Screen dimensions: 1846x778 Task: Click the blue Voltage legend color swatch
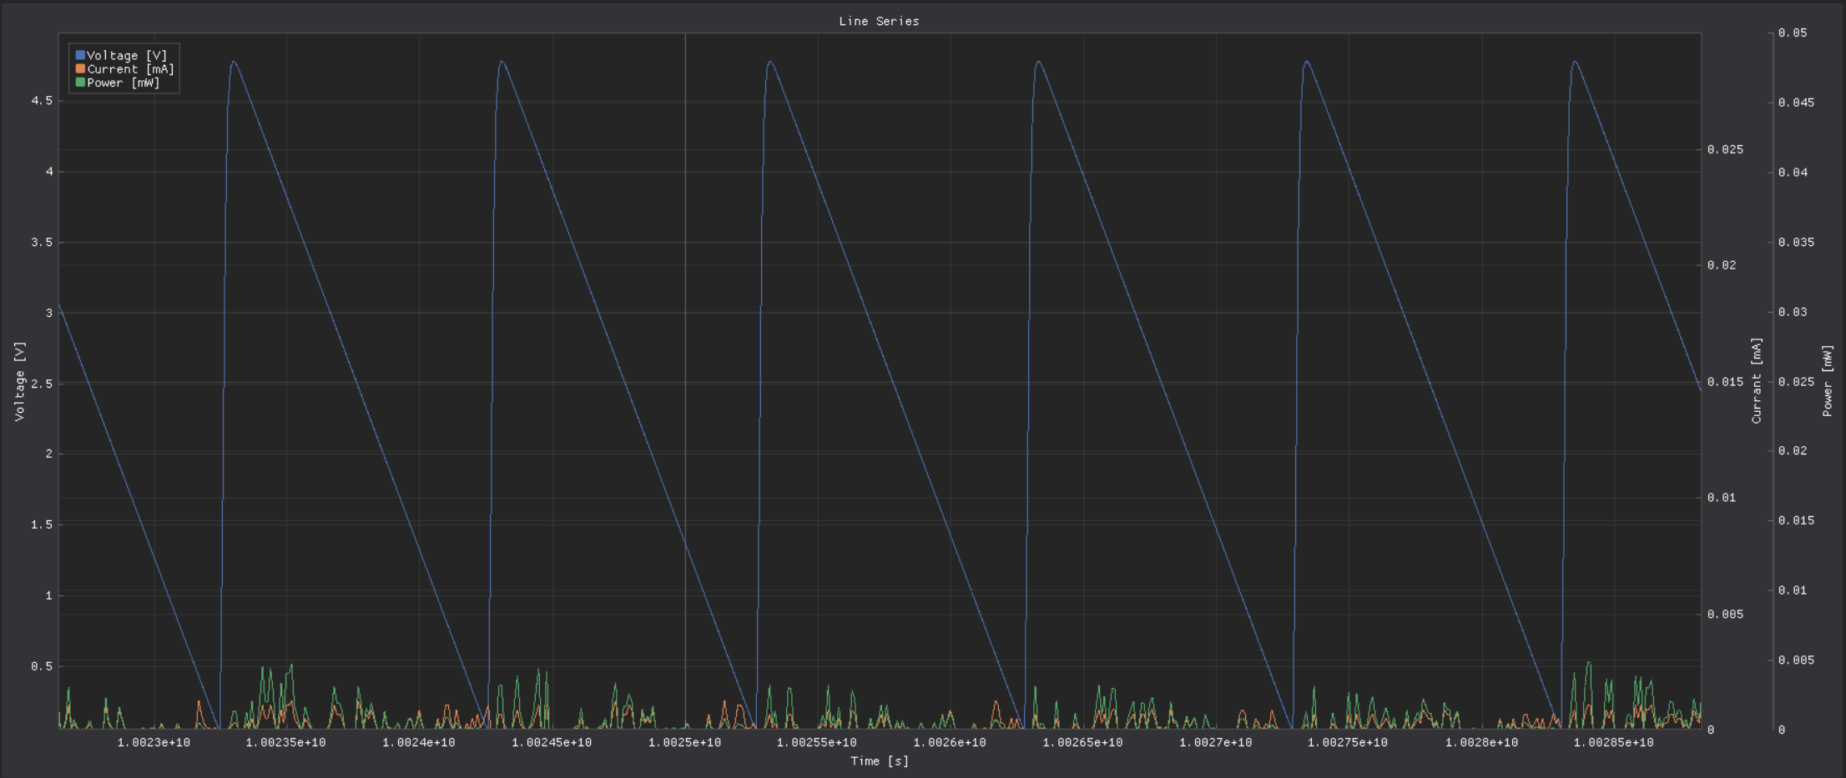click(80, 56)
